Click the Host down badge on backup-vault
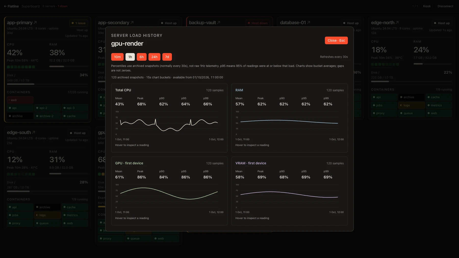This screenshot has width=459, height=258. tap(258, 23)
